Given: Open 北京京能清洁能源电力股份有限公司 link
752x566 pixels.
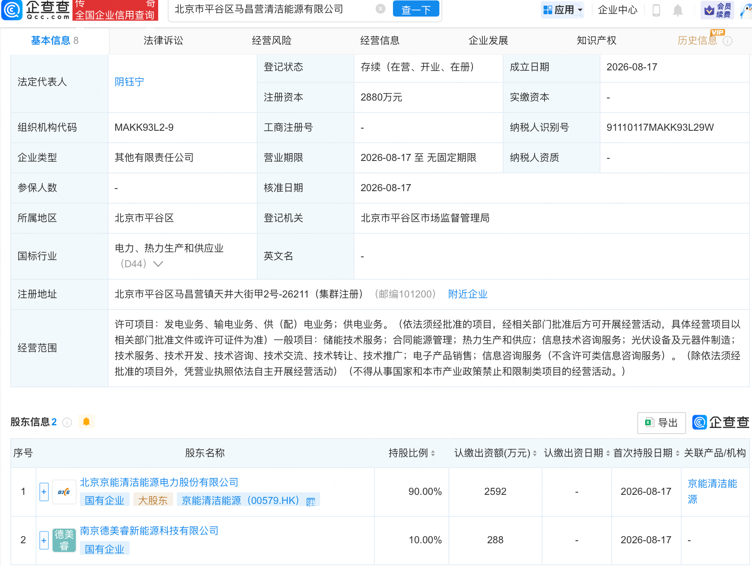Looking at the screenshot, I should [159, 482].
